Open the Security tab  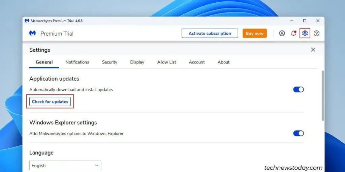pos(109,62)
